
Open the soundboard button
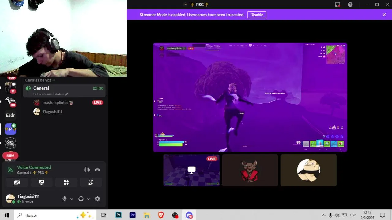(91, 182)
